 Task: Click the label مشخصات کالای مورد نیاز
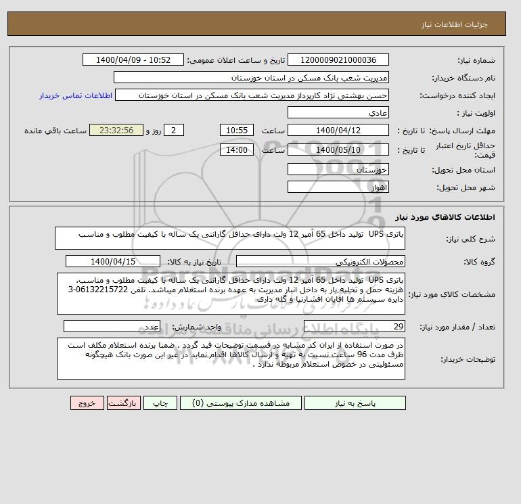[x=452, y=294]
